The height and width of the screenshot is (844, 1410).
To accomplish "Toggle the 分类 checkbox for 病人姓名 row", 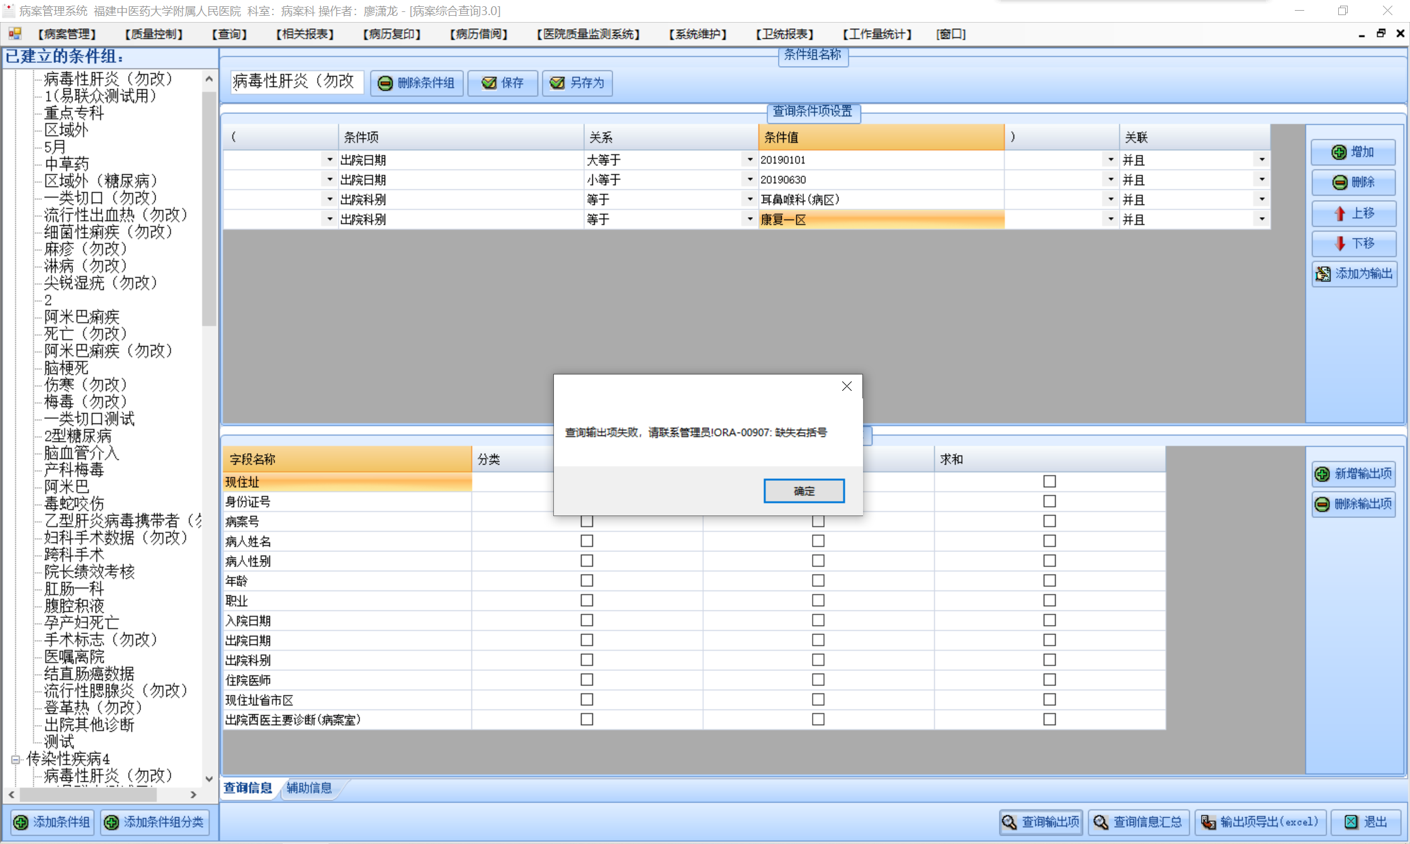I will 587,541.
